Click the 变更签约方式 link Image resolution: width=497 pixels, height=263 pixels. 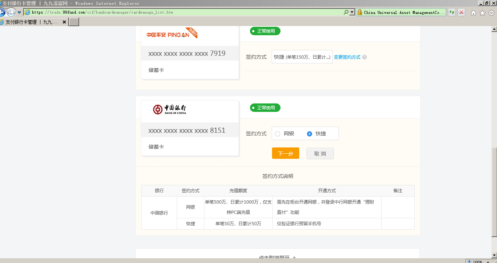[347, 57]
